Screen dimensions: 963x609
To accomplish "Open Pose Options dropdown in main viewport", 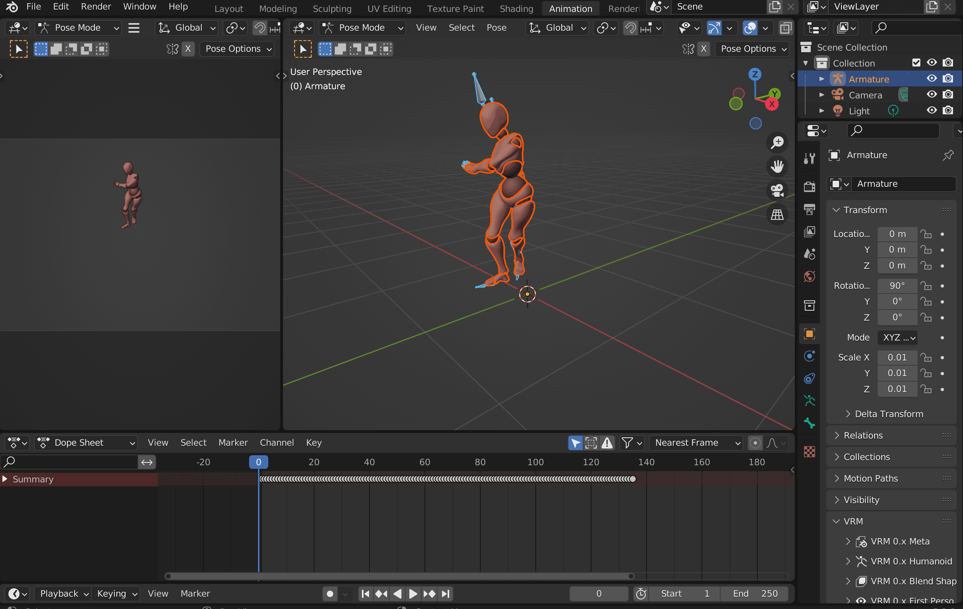I will pos(753,49).
